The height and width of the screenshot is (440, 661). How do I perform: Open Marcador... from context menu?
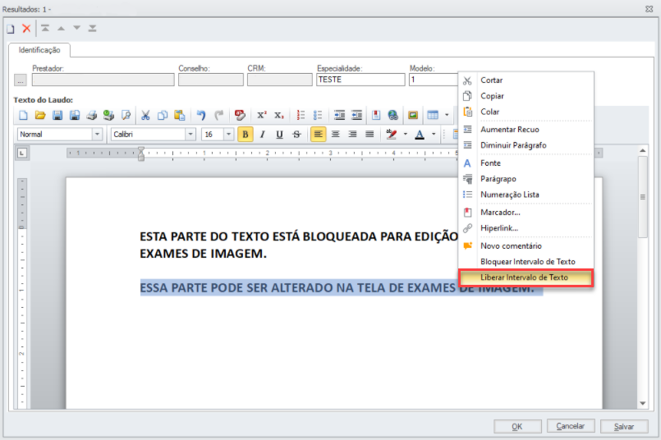tap(526, 213)
